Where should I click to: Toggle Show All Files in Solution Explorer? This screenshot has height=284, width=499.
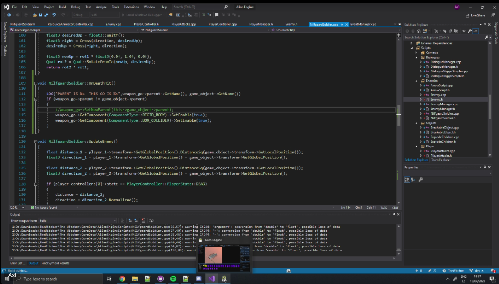coord(457,31)
